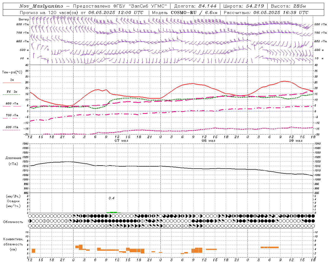Select the latitude value 54.219
Screen dimensions: 328x262
point(255,6)
